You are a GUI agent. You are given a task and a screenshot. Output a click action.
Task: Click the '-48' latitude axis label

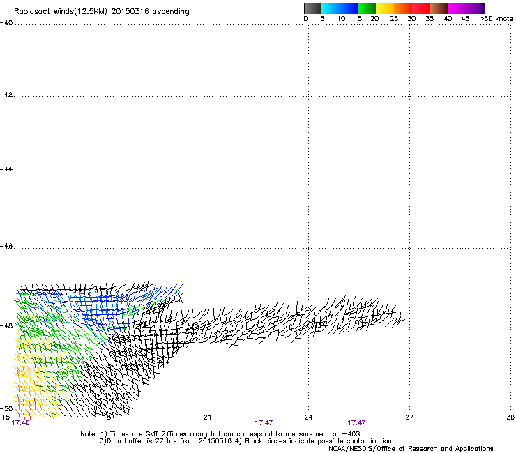click(6, 325)
